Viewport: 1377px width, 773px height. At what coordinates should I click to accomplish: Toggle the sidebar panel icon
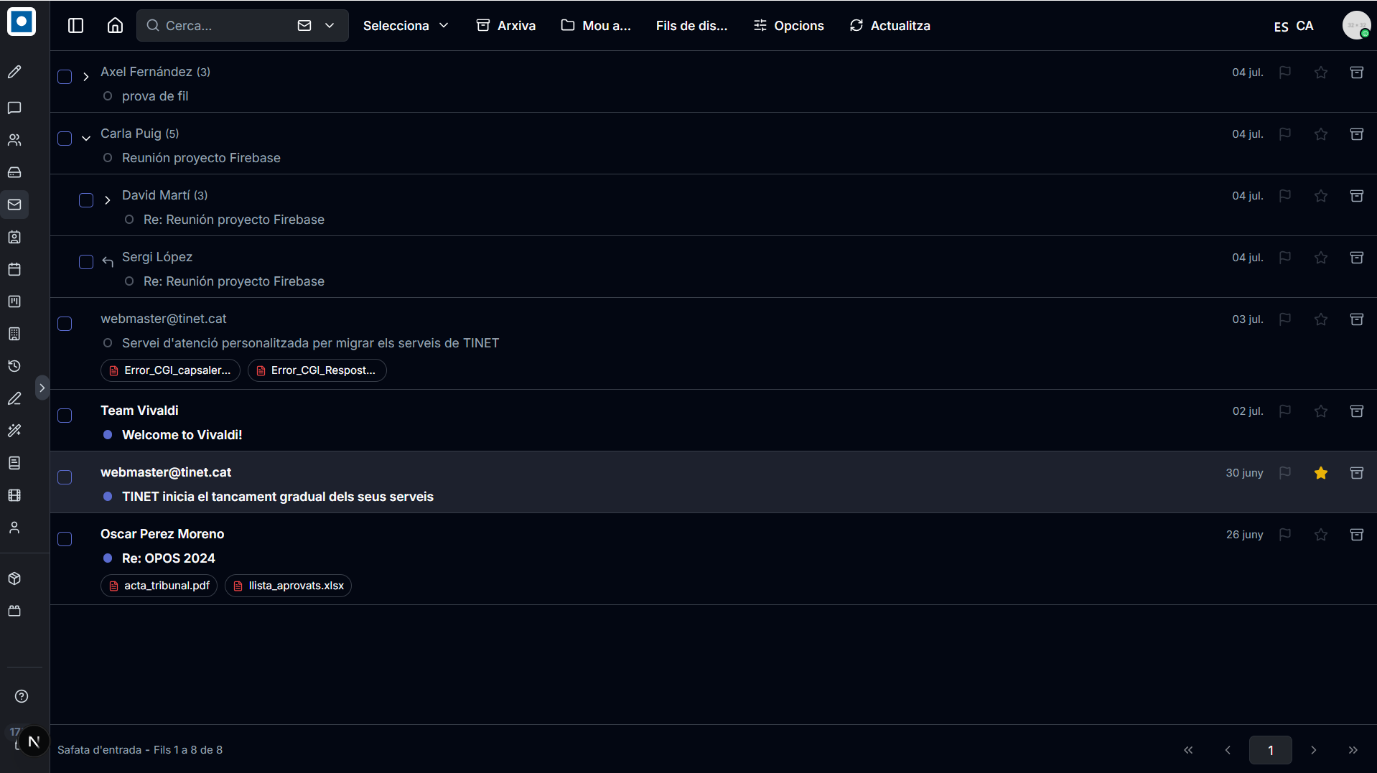75,26
